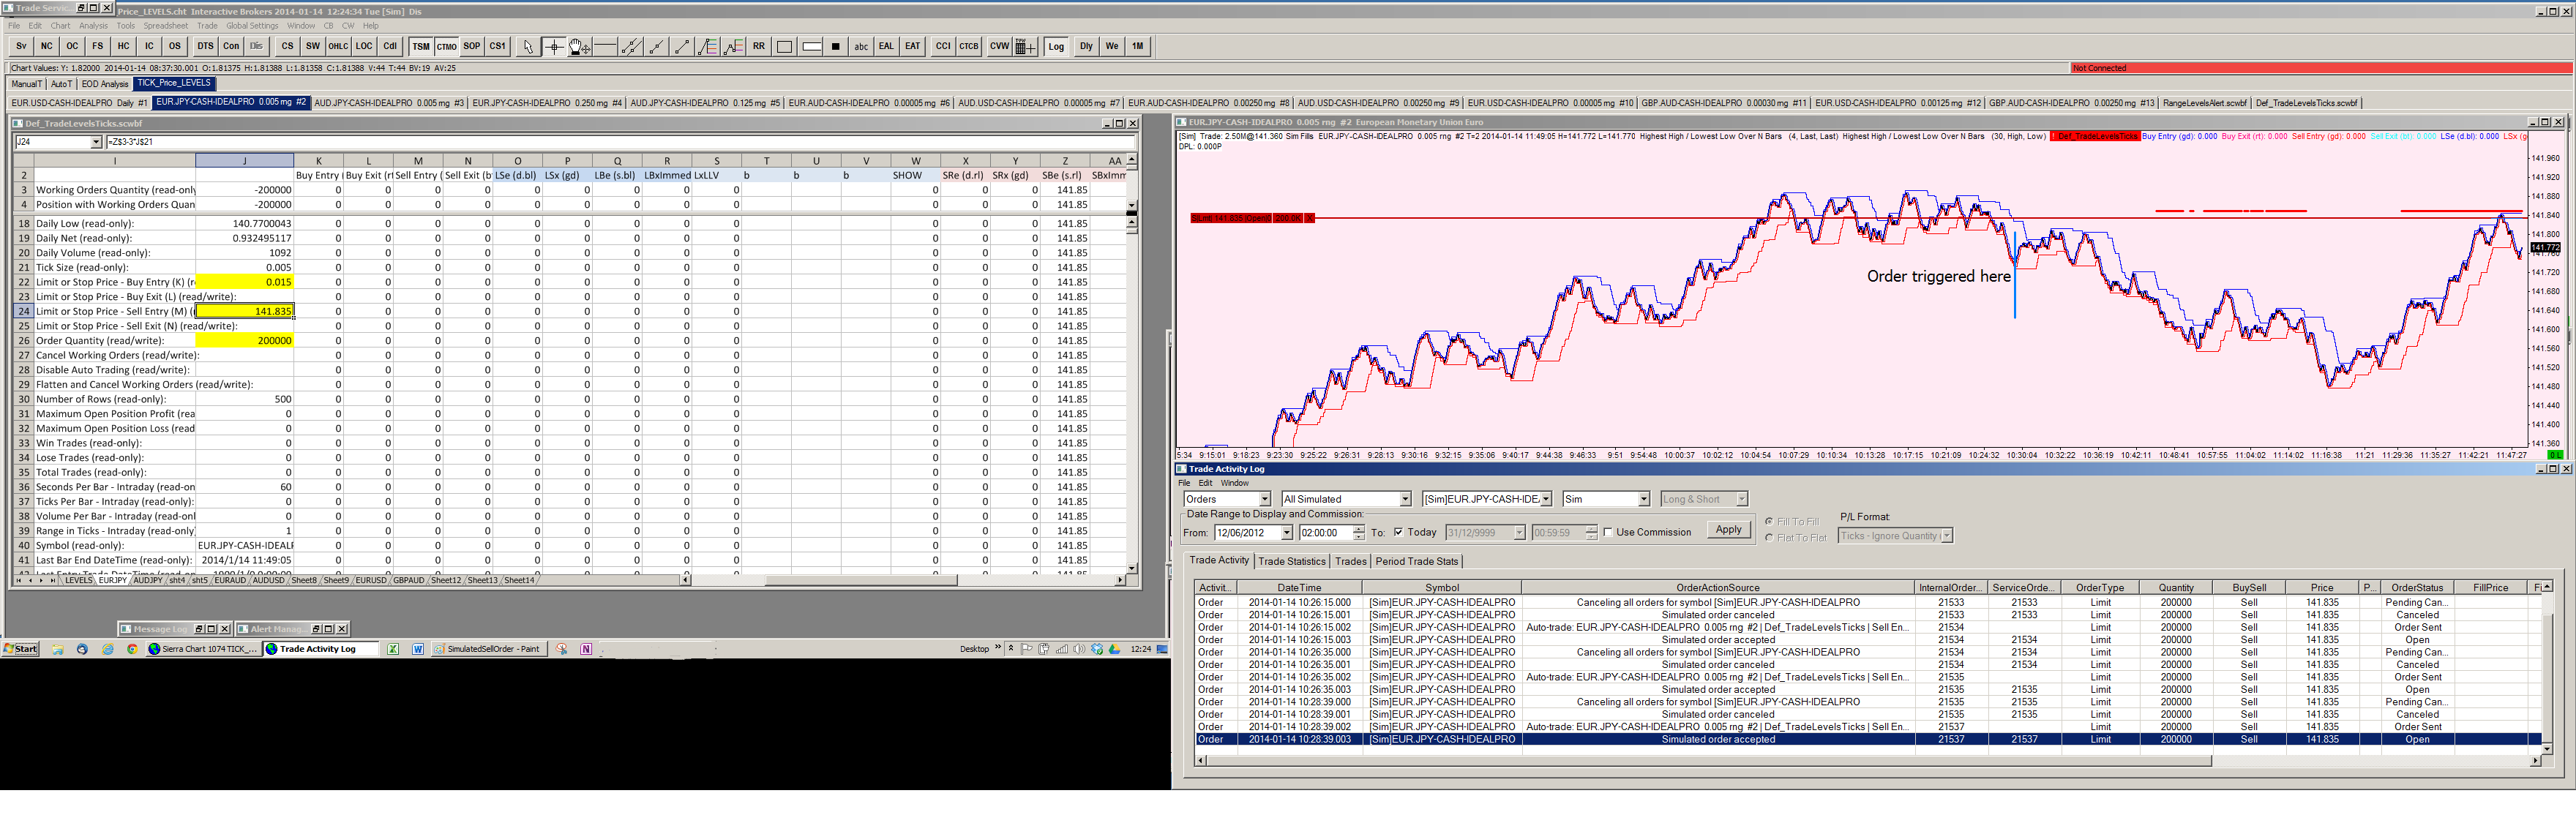Open the Global Settings menu
2576x815 pixels.
[x=252, y=26]
